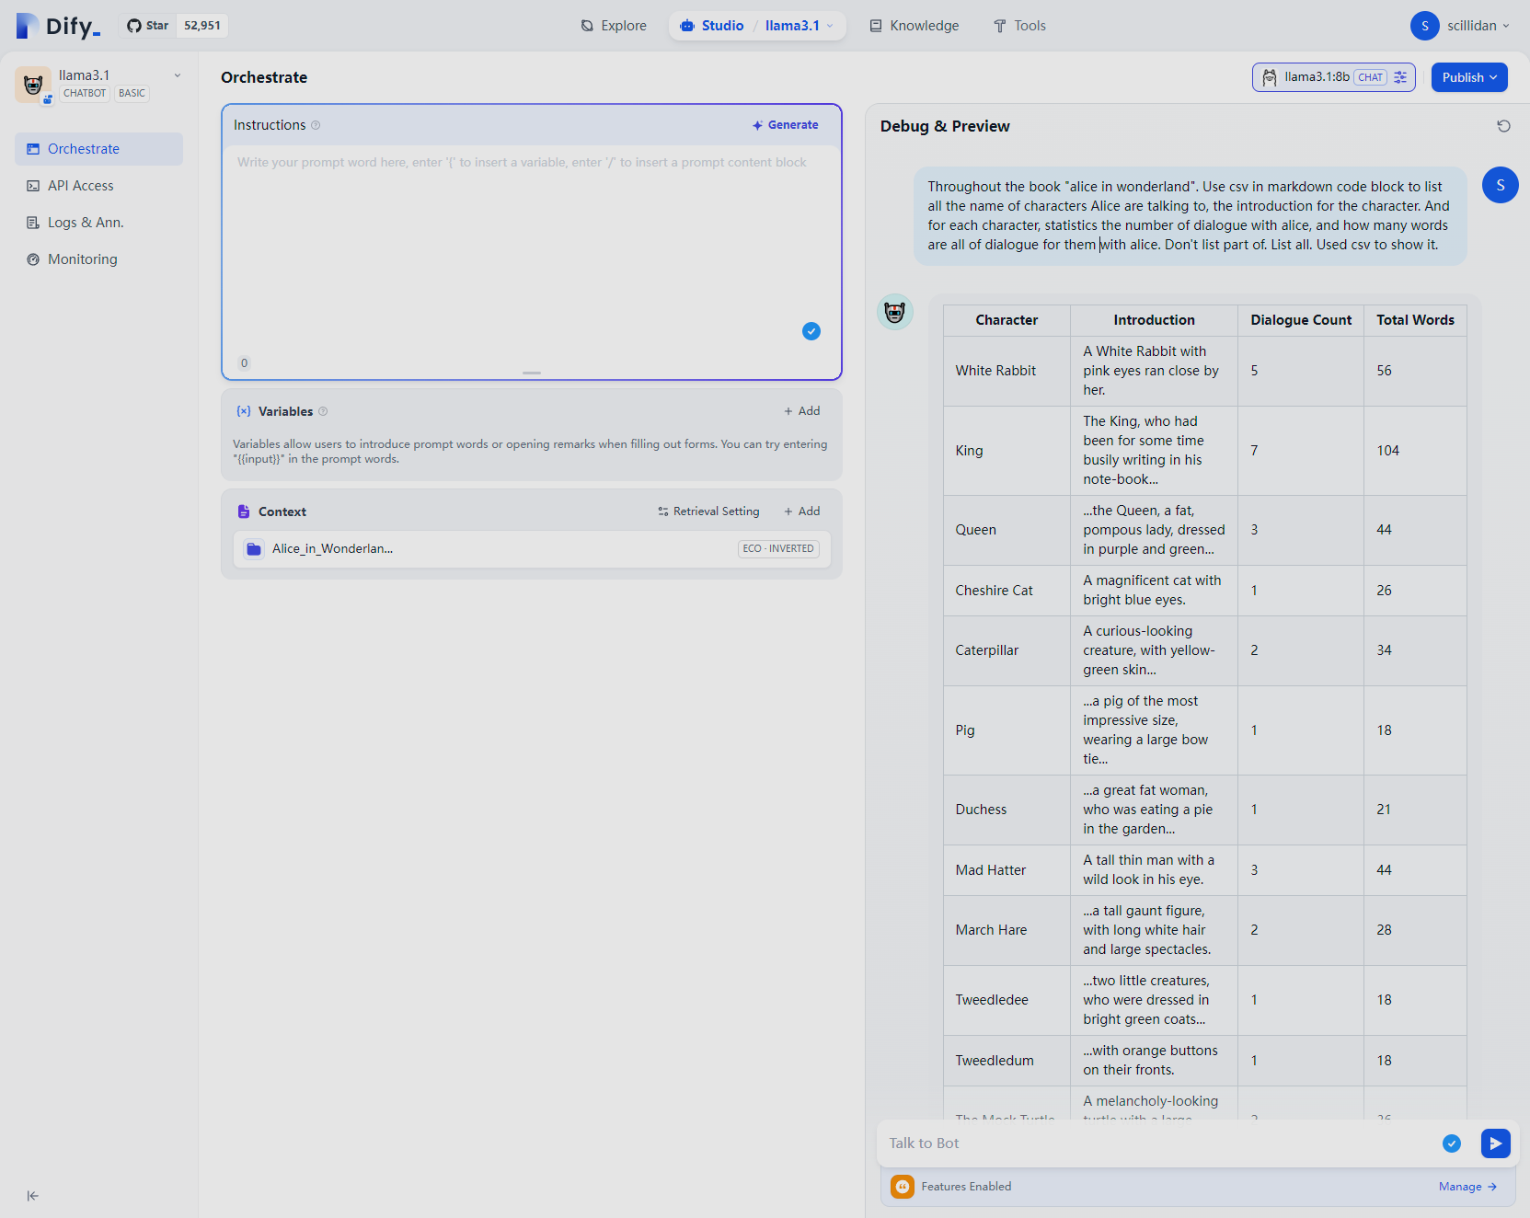Click the llama3.1 app avatar icon
The image size is (1530, 1218).
(33, 85)
